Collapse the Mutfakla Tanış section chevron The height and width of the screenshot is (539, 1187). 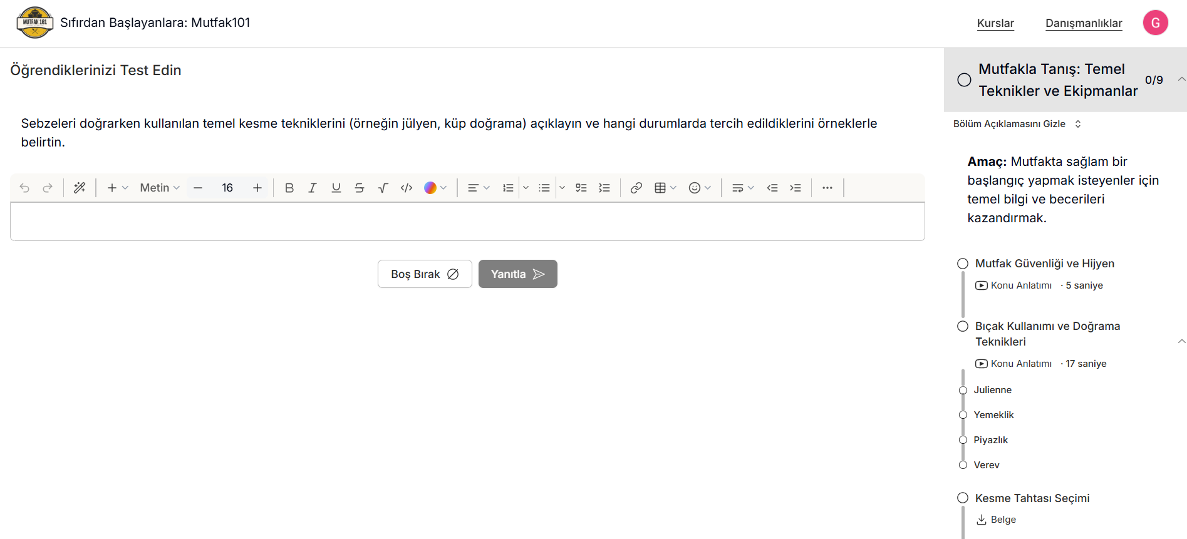[1181, 79]
